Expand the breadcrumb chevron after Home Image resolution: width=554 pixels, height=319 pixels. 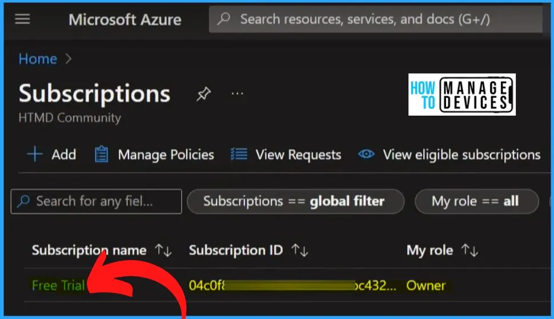click(x=69, y=59)
